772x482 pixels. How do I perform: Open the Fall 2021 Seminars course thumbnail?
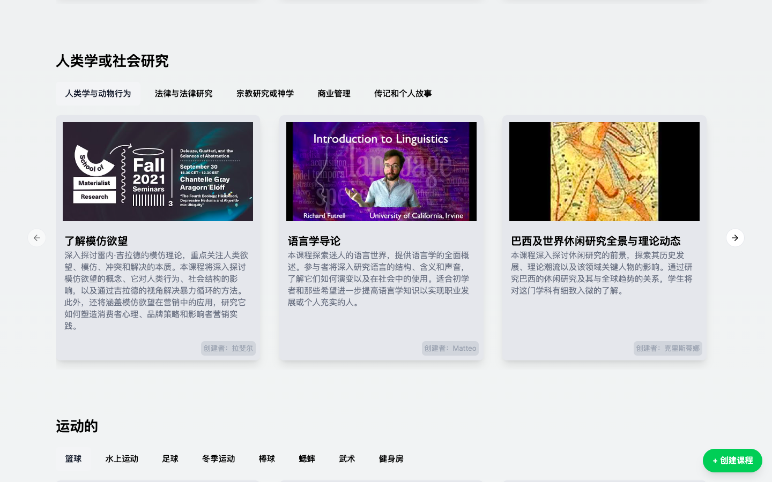click(158, 171)
